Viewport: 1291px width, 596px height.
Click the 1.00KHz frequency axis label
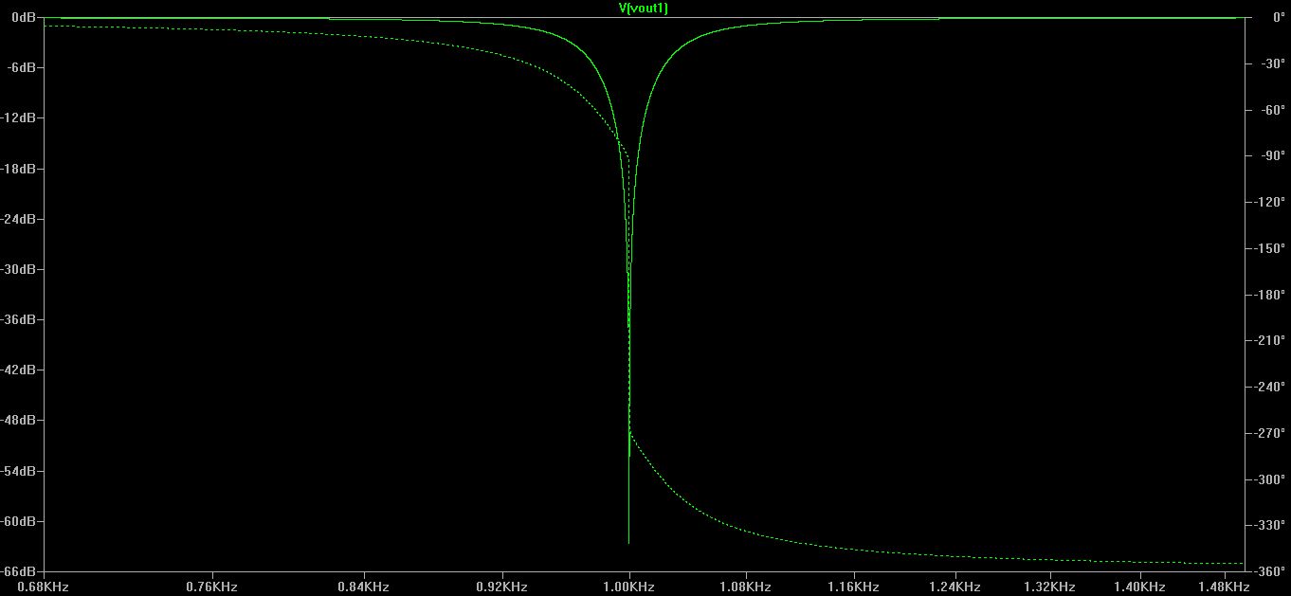[x=629, y=587]
